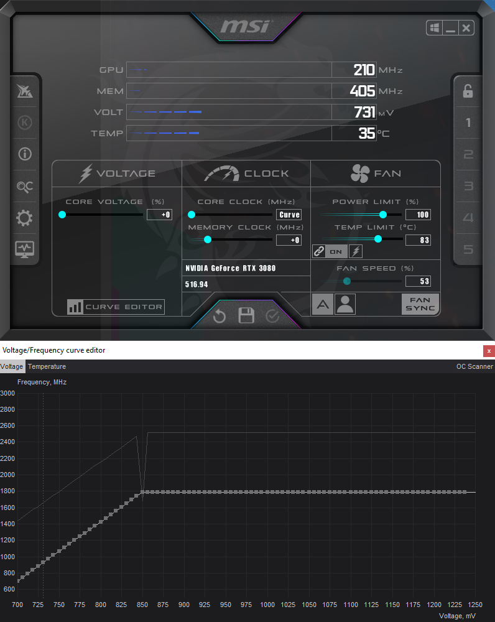Toggle the profile lock padlock icon
The height and width of the screenshot is (622, 495).
click(x=468, y=91)
